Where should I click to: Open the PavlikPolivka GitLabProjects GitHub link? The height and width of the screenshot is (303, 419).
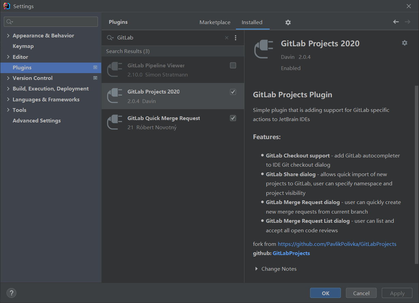337,244
